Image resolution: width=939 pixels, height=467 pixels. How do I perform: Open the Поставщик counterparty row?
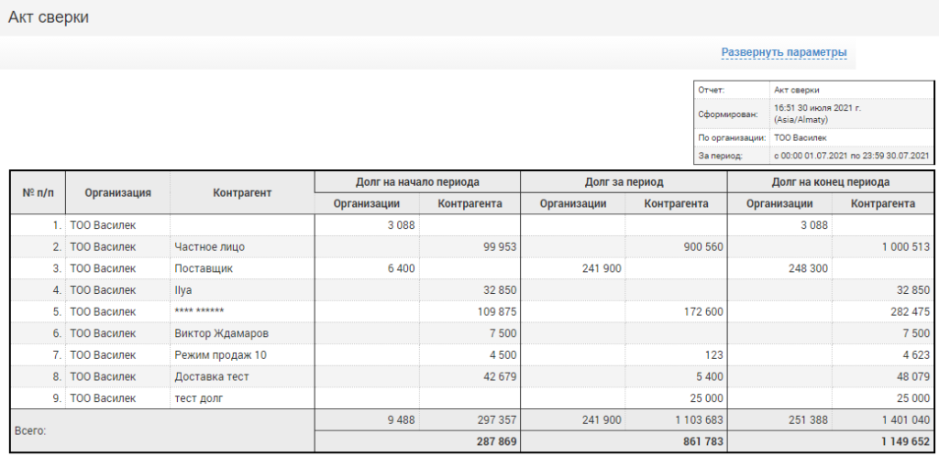coord(204,268)
